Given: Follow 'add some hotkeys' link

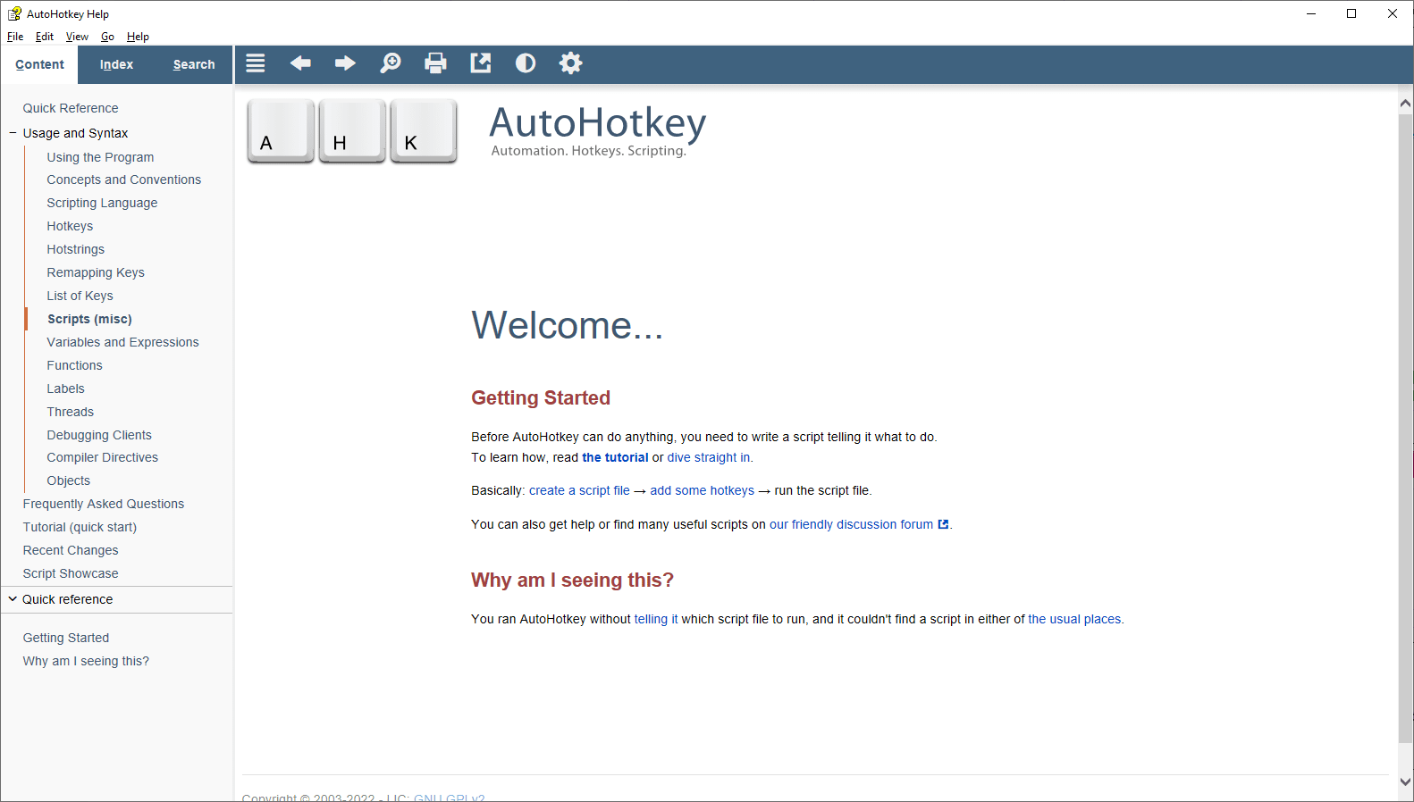Looking at the screenshot, I should [702, 490].
